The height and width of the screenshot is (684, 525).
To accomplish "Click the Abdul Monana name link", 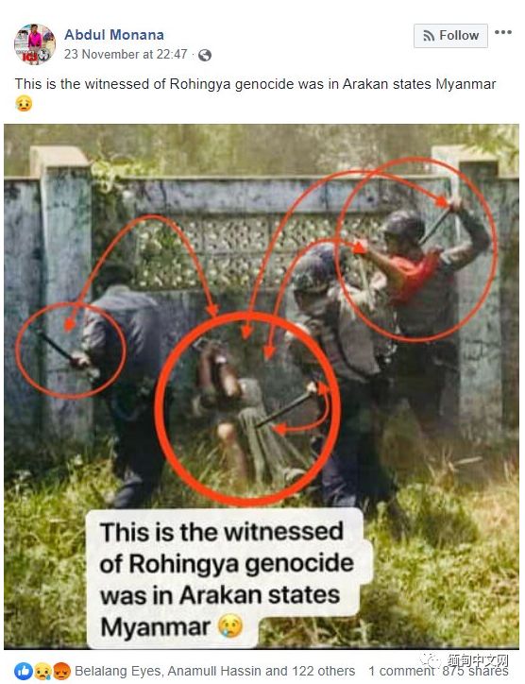I will tap(114, 34).
